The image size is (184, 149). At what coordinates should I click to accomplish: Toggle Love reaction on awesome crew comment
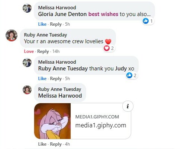(x=29, y=51)
